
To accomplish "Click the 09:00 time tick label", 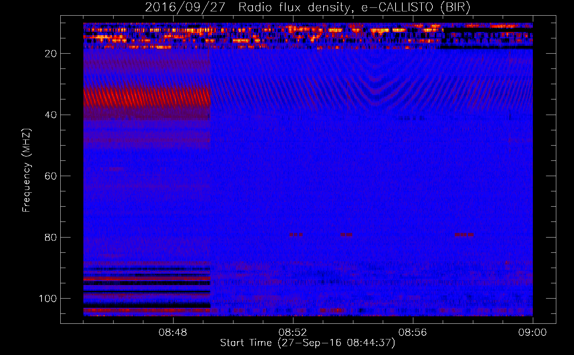I will click(532, 333).
